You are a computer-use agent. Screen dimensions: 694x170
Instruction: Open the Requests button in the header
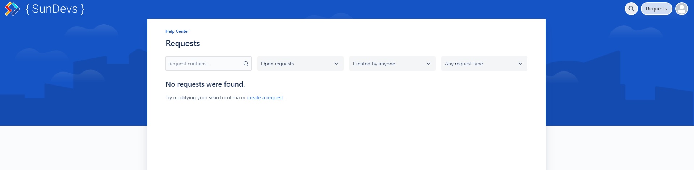point(656,9)
